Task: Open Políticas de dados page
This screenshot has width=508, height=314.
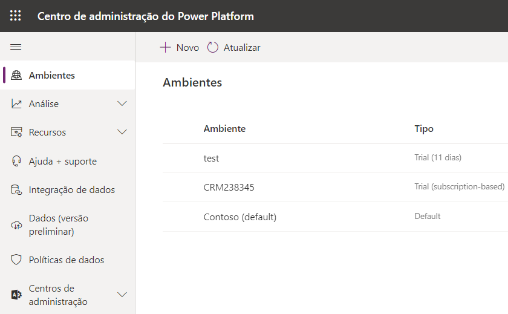Action: pyautogui.click(x=67, y=260)
